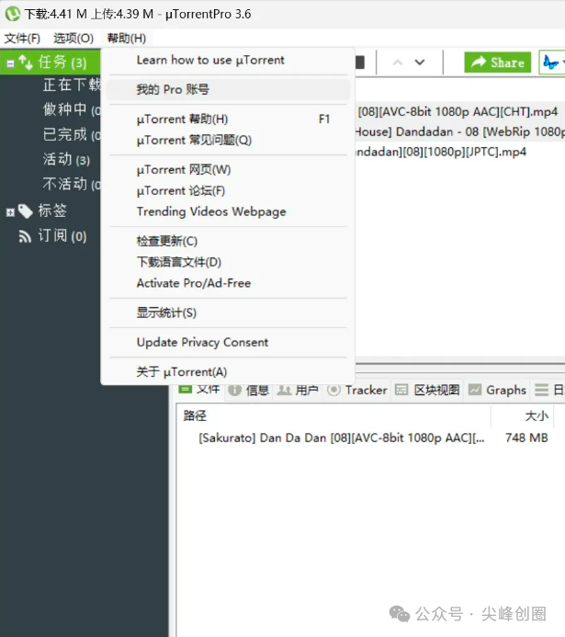Select [Sakurato] Dan Da Dan file row
The width and height of the screenshot is (565, 637).
point(342,438)
